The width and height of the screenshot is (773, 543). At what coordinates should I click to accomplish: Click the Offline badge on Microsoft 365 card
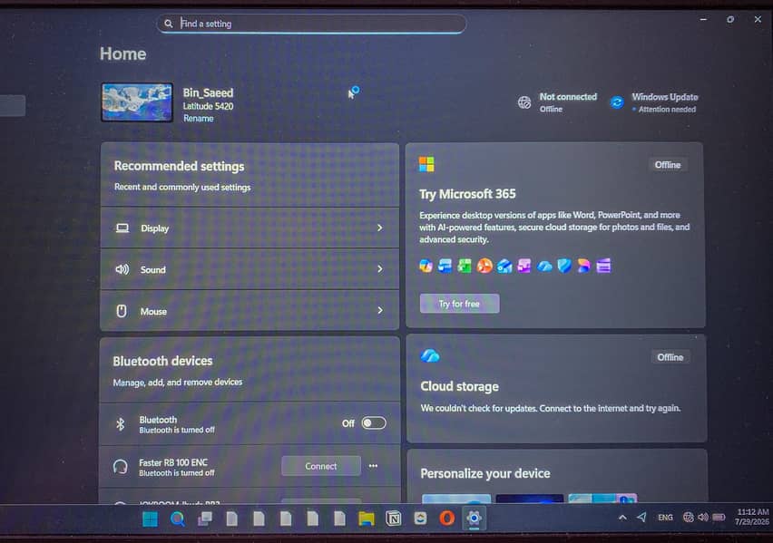(x=668, y=165)
